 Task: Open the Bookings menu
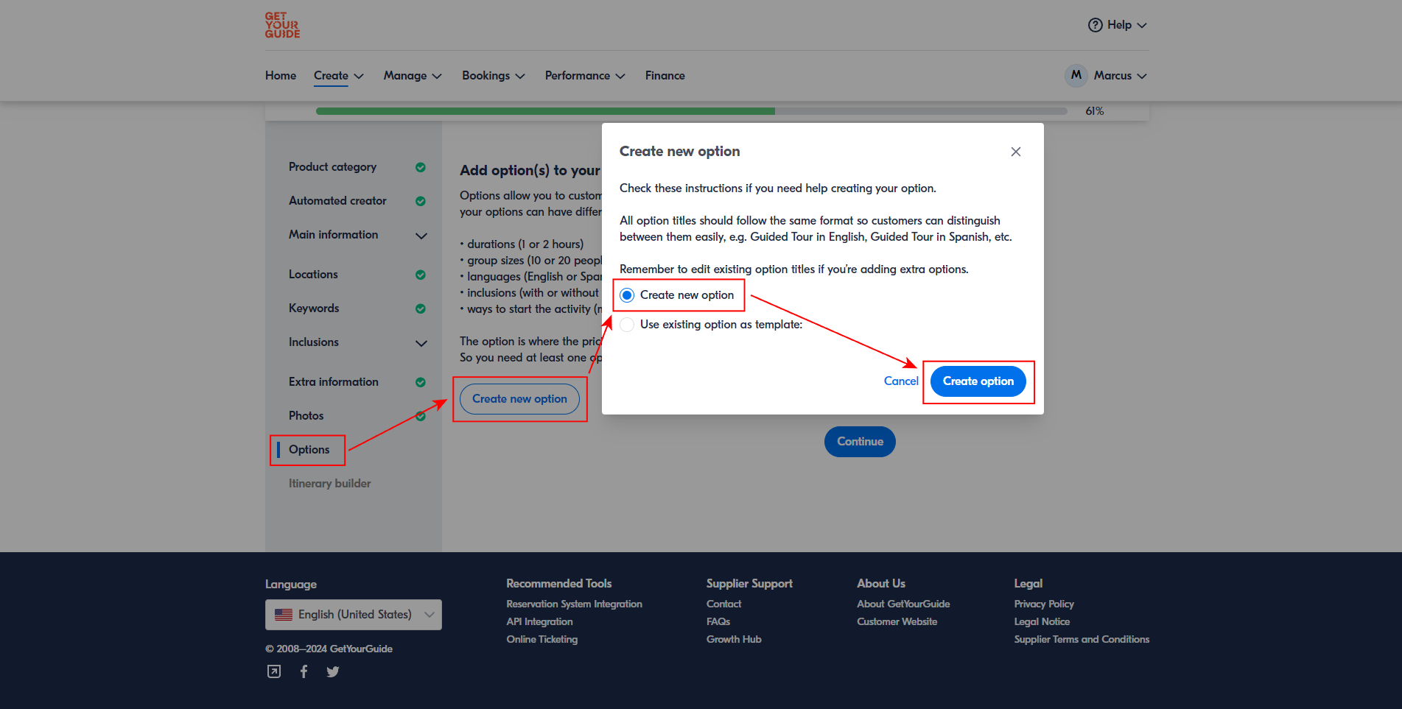493,76
